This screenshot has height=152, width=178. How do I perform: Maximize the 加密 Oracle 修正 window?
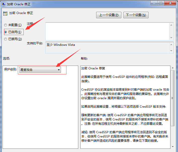point(161,3)
